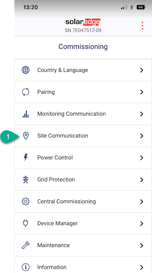Image resolution: width=152 pixels, height=273 pixels.
Task: Click the SolarEdge logo in header
Action: pos(83,22)
